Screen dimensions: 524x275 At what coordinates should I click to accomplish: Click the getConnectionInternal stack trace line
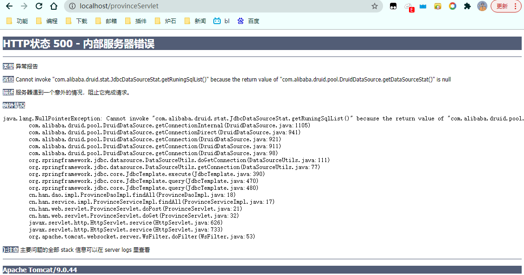(169, 125)
